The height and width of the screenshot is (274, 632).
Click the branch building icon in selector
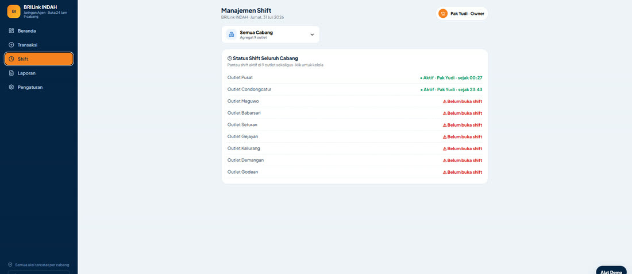tap(232, 34)
